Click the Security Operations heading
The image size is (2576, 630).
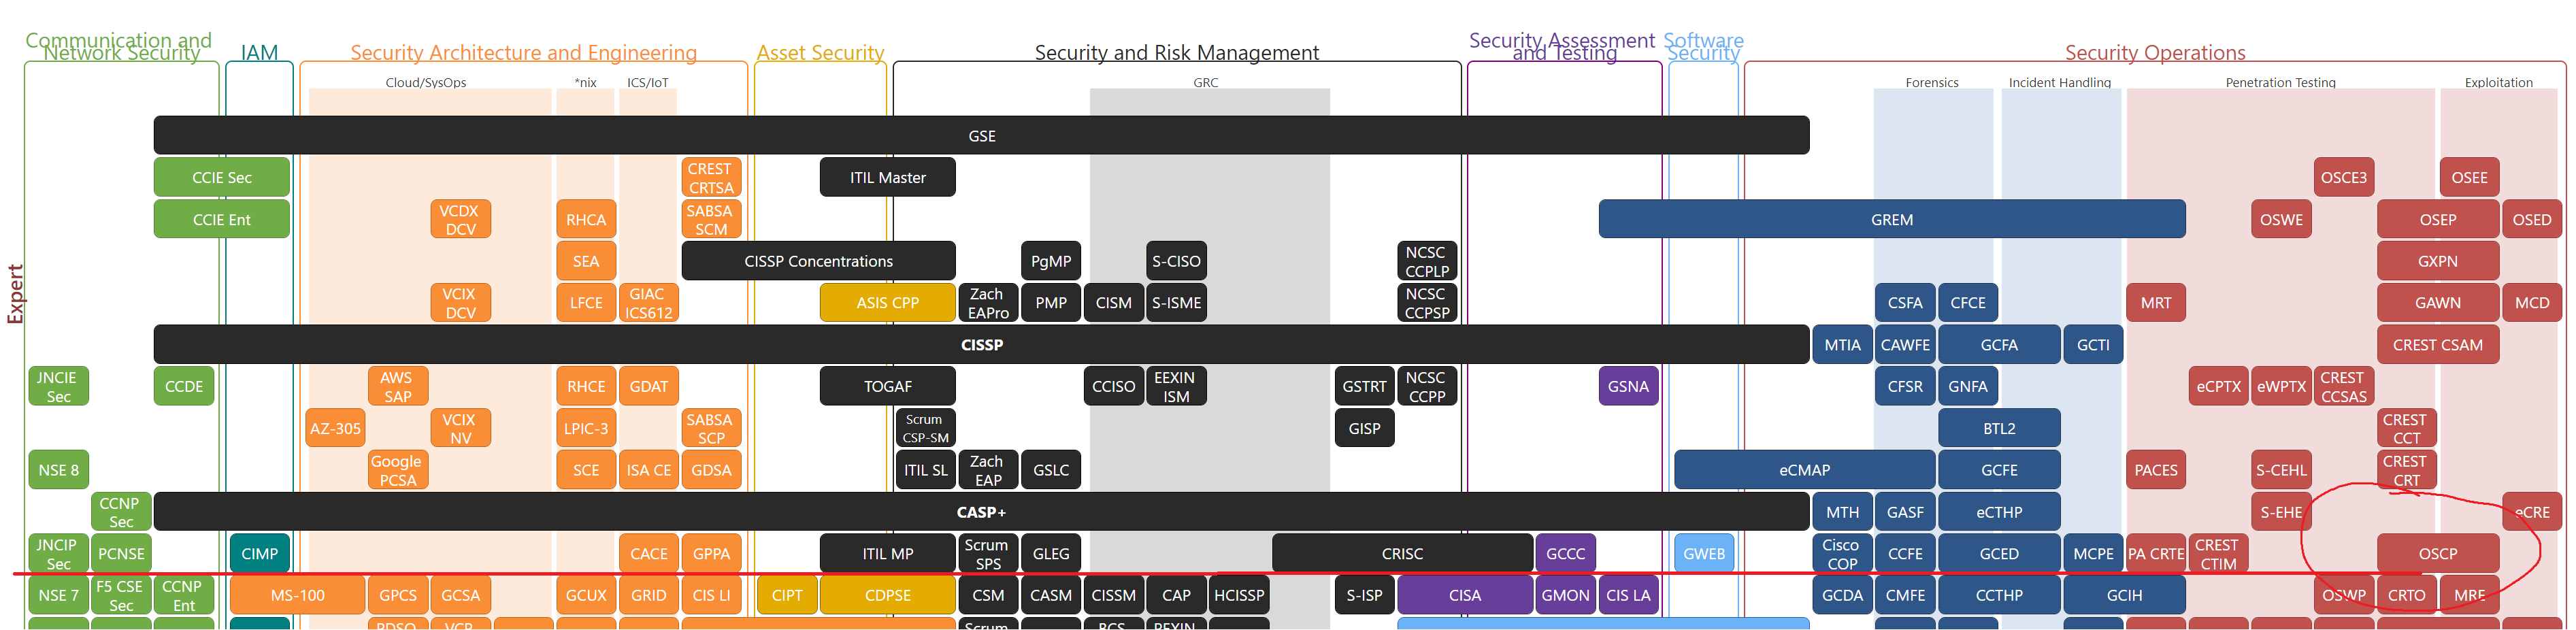point(2155,53)
